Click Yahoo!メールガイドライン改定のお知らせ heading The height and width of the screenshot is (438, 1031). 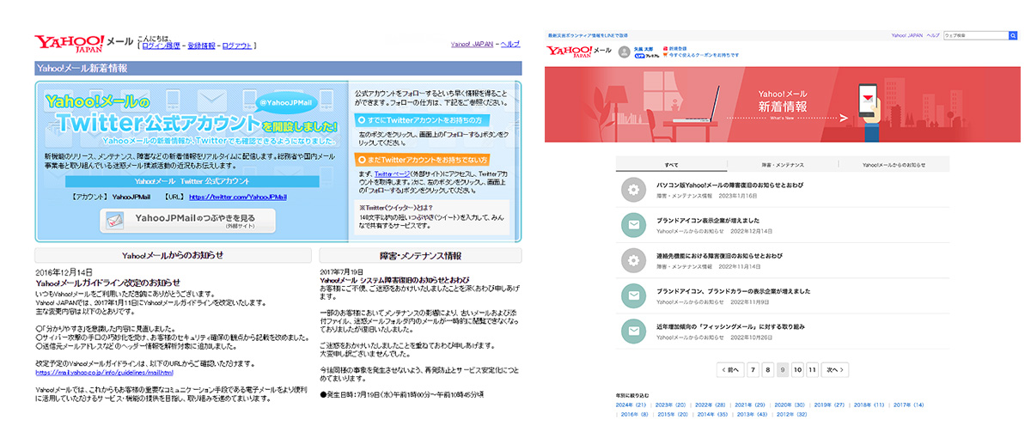pos(107,282)
